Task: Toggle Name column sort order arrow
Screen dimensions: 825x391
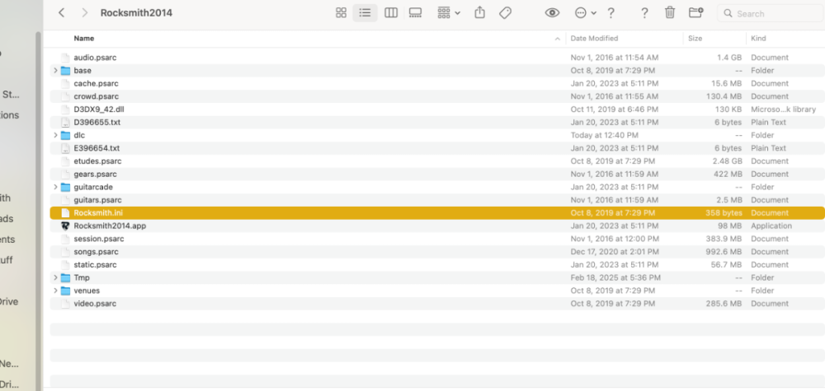Action: point(558,39)
